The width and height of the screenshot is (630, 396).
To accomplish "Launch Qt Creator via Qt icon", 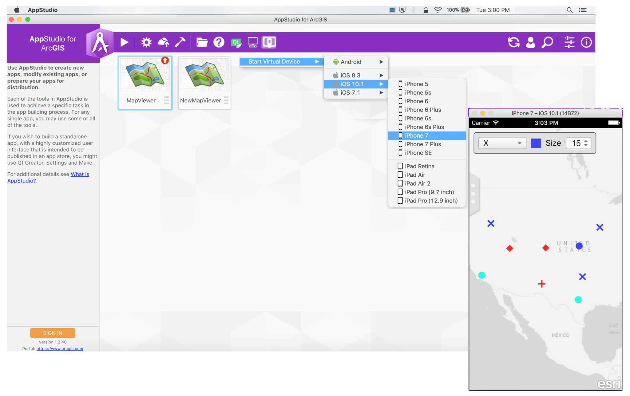I will (x=236, y=42).
